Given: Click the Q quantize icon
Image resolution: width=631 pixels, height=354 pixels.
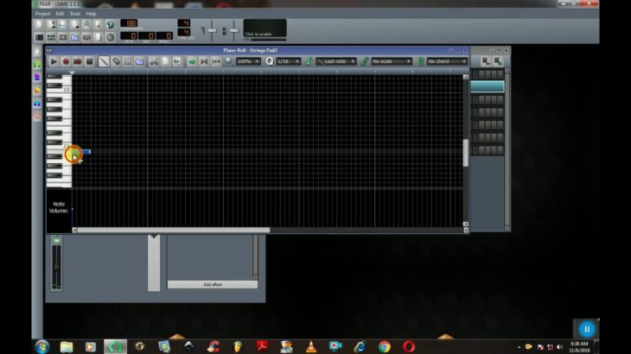Looking at the screenshot, I should (269, 61).
